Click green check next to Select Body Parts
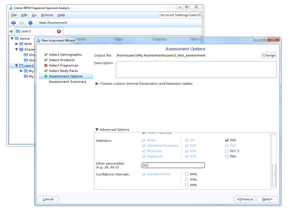The width and height of the screenshot is (290, 217). tap(46, 71)
